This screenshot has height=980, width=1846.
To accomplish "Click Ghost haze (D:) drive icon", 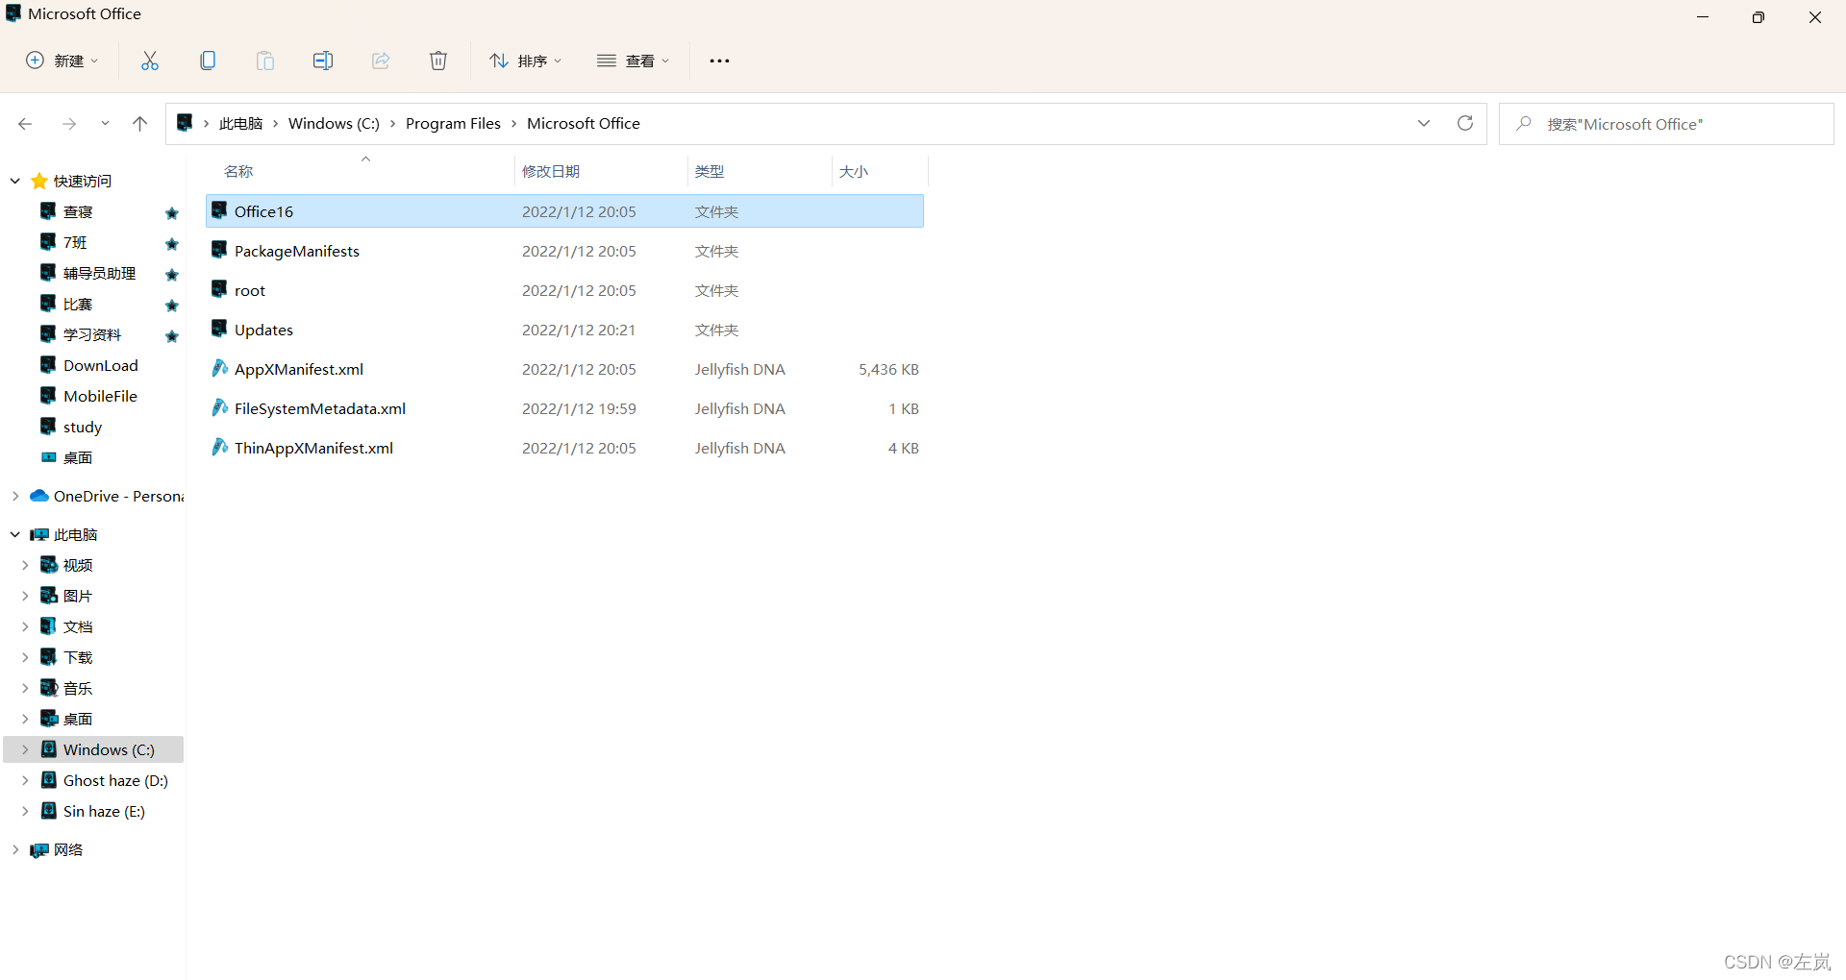I will pos(49,780).
